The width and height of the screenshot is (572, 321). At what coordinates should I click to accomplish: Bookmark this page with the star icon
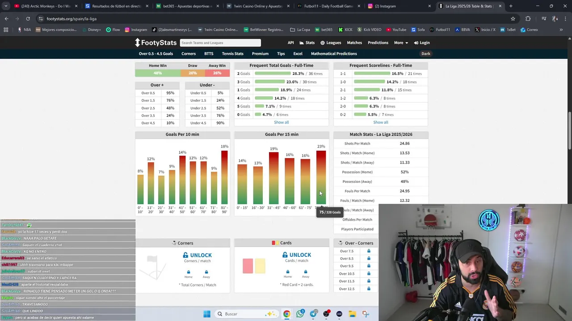513,19
